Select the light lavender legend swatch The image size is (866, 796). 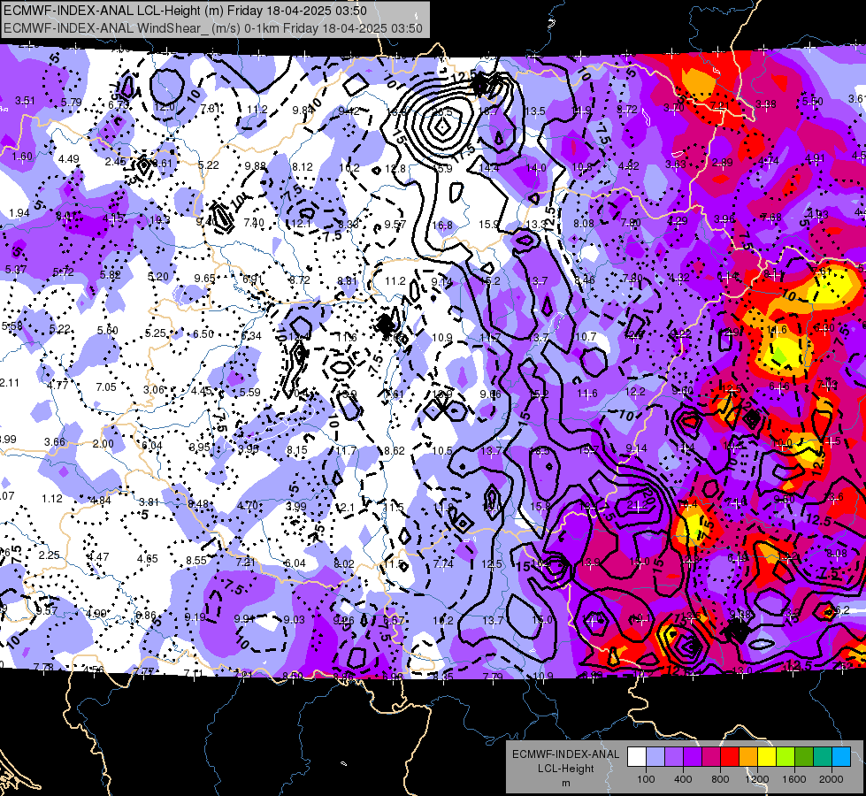coord(655,757)
